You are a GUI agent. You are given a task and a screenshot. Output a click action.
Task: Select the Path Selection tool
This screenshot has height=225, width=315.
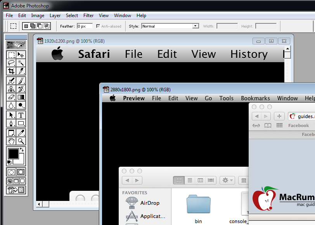(x=11, y=115)
